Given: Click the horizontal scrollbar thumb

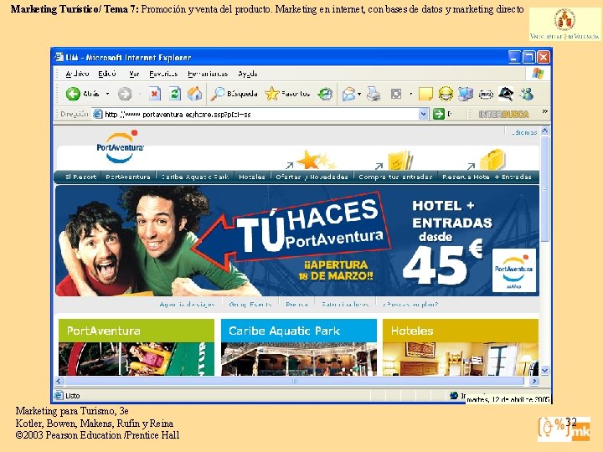Looking at the screenshot, I should coord(295,382).
